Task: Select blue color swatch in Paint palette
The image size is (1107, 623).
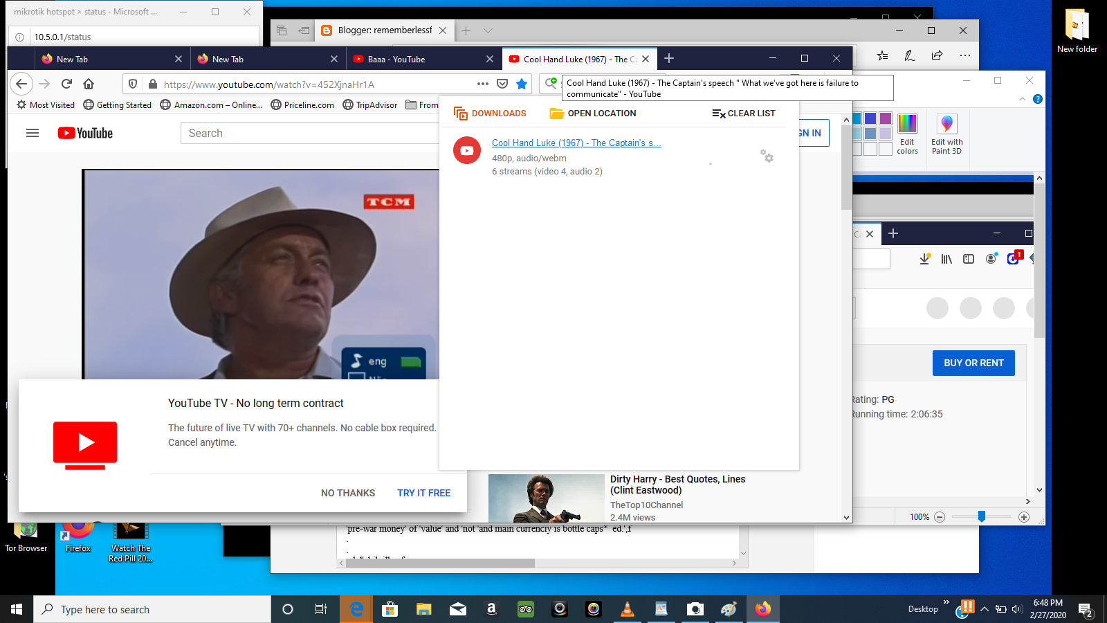Action: point(870,118)
